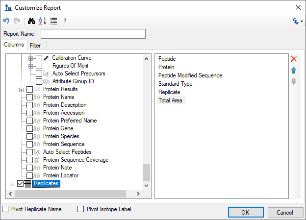
Task: Move Total Area up with blue arrow
Action: (x=294, y=70)
